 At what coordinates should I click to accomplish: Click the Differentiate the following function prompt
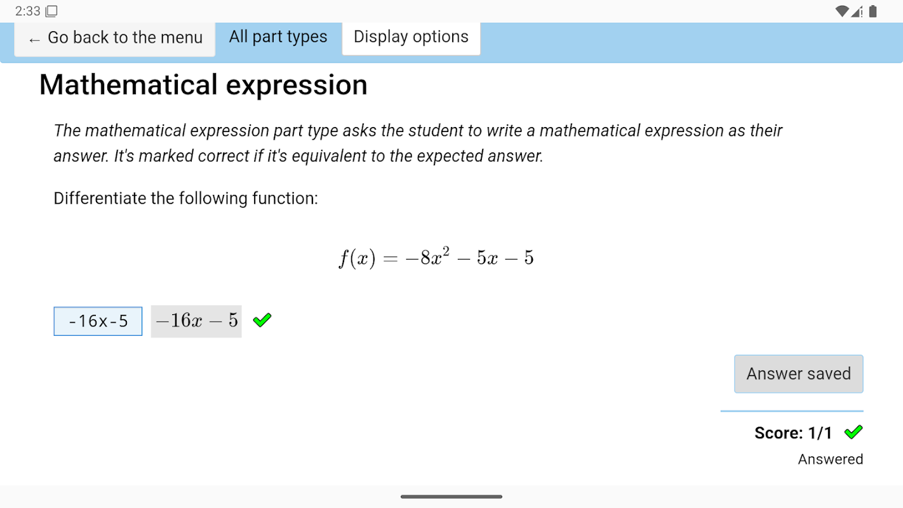185,198
